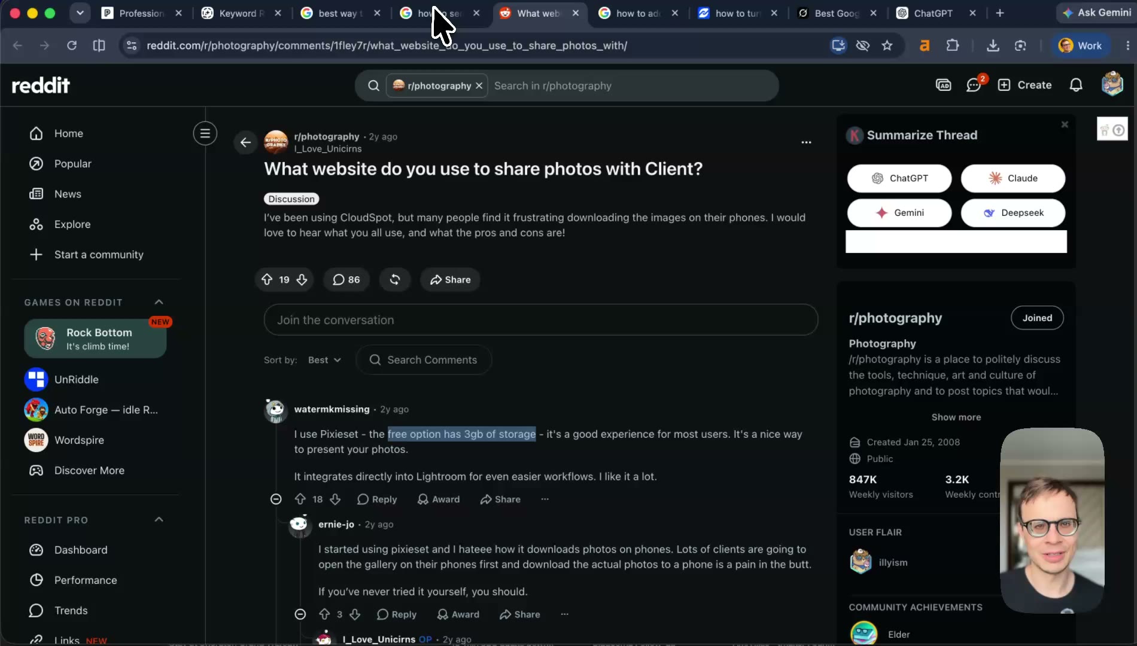Share the main post
The image size is (1137, 646).
coord(450,279)
